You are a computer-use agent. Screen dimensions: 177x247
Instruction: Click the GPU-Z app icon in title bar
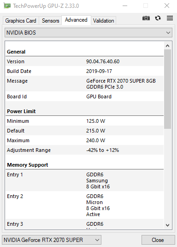pos(7,6)
